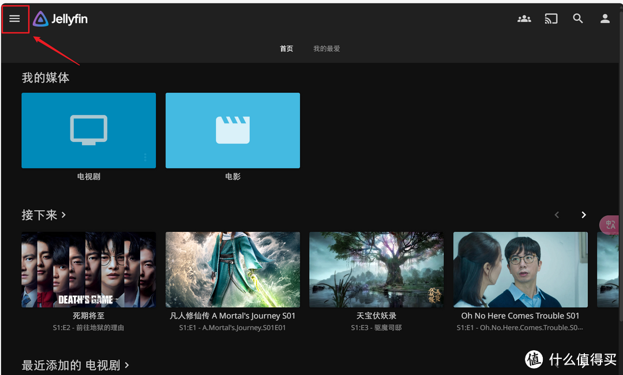This screenshot has width=623, height=375.
Task: Click the translate floating icon
Action: 611,225
